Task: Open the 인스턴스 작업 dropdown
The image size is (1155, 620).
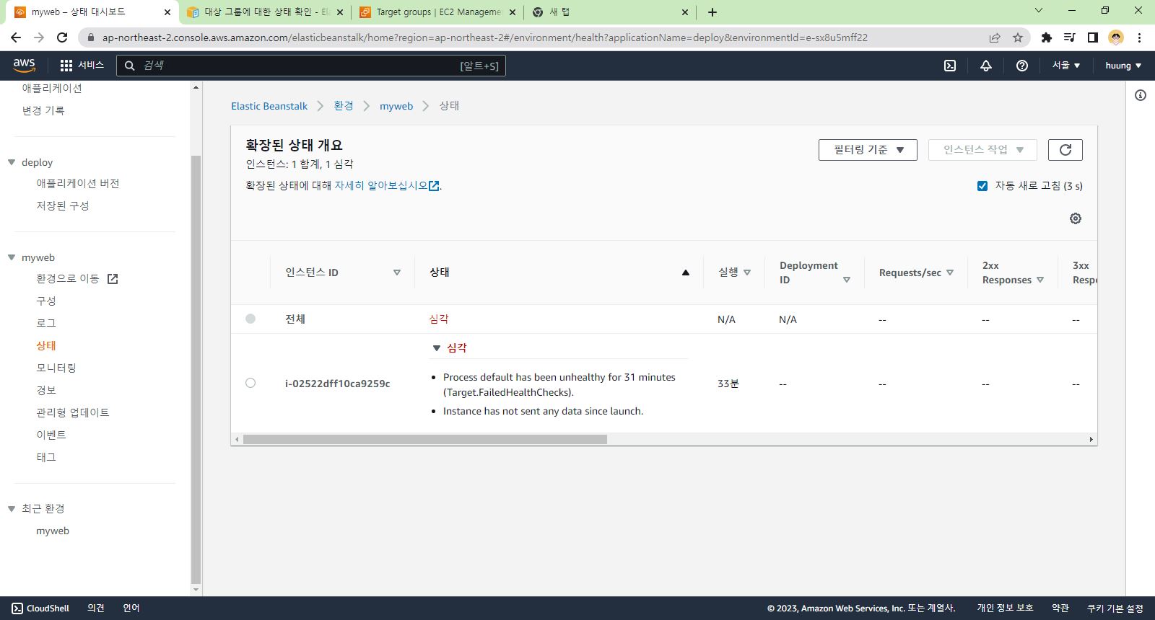Action: click(982, 150)
